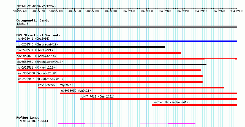Click ruler position 90495980
This screenshot has width=245, height=127.
pos(236,11)
